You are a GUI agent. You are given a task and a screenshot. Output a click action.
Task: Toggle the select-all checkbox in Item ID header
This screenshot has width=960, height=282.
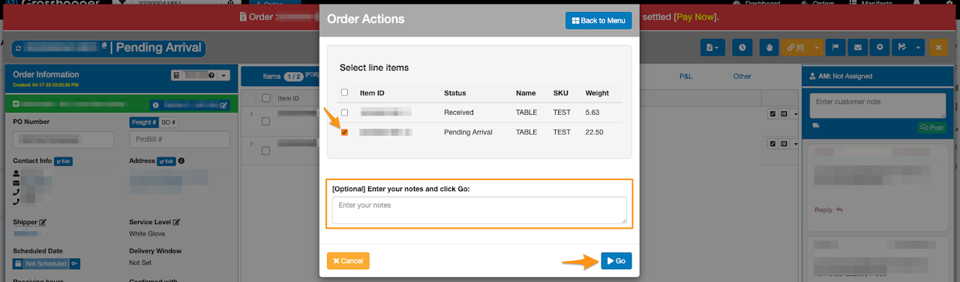[344, 93]
